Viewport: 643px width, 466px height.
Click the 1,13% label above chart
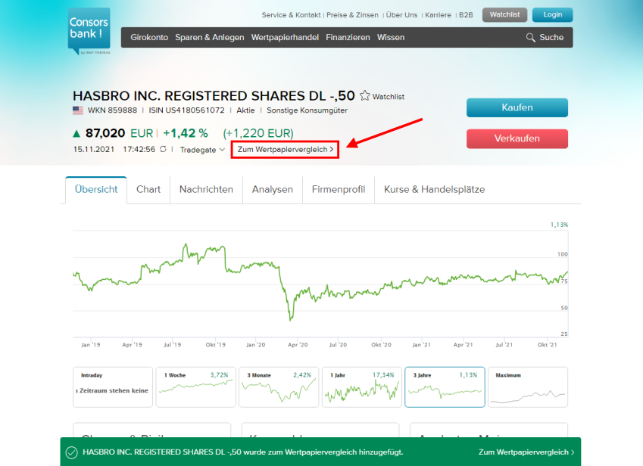[x=559, y=225]
